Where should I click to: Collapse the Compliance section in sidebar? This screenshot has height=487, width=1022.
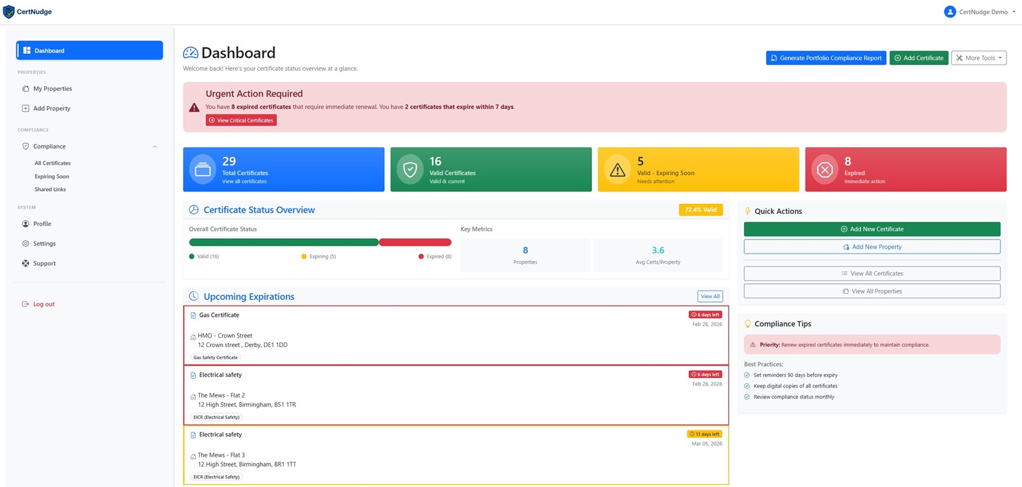(x=155, y=146)
